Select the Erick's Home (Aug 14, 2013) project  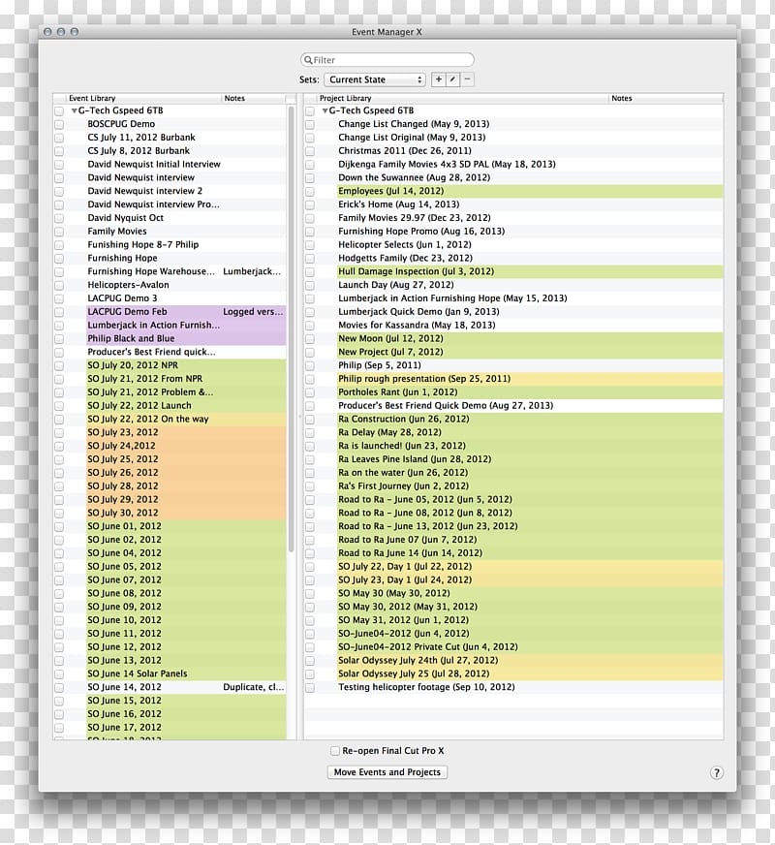coord(398,204)
